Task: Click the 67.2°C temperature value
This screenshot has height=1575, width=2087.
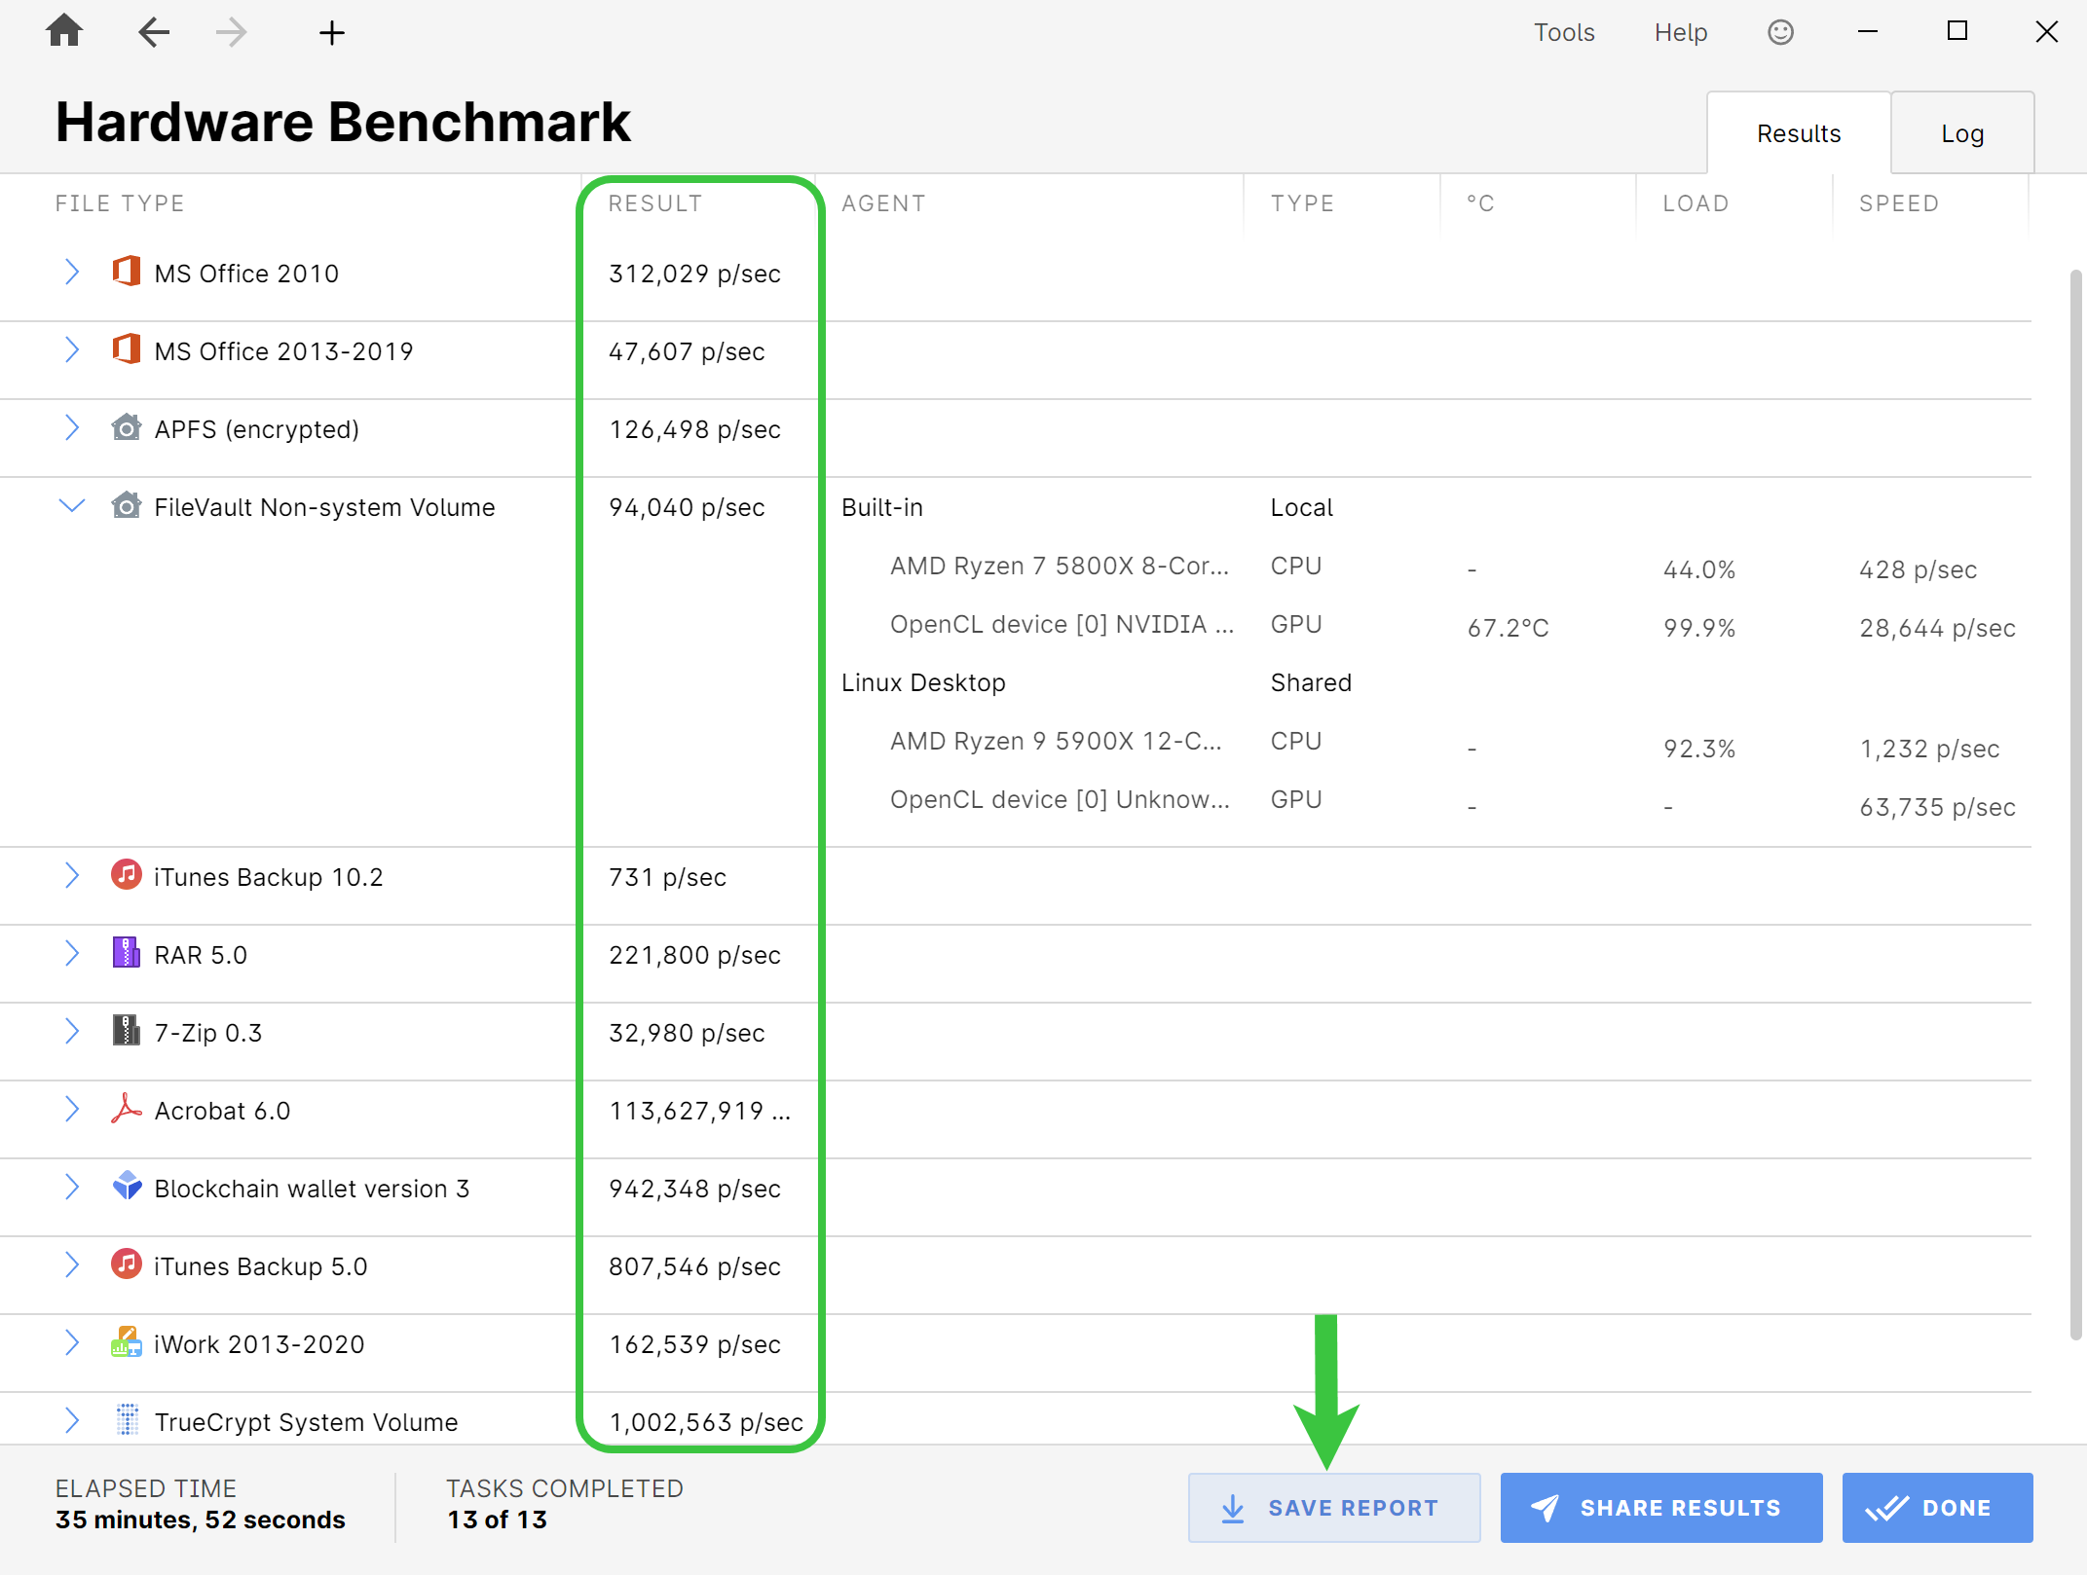Action: click(1508, 628)
